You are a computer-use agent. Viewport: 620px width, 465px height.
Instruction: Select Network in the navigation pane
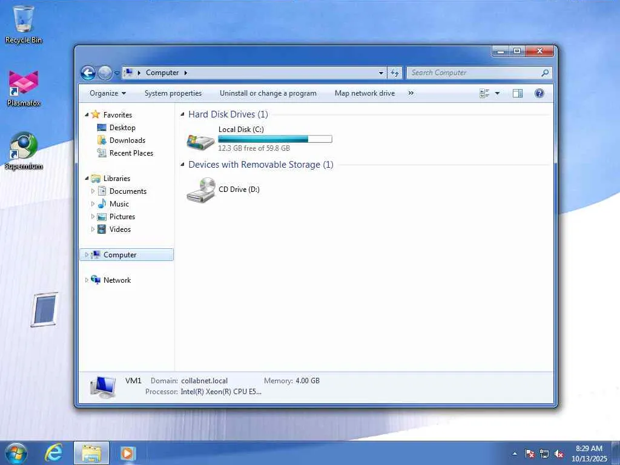point(117,280)
